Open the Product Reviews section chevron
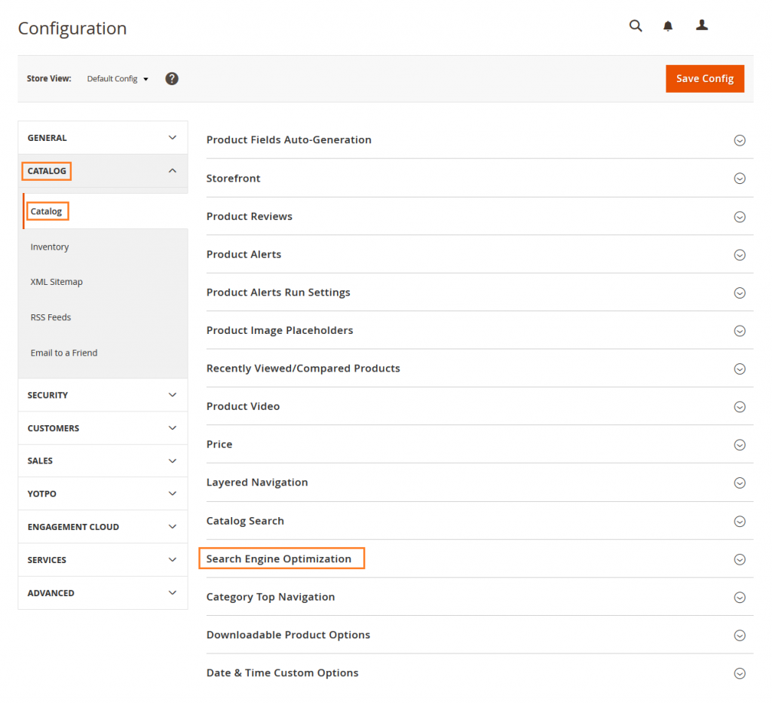The height and width of the screenshot is (704, 772). tap(740, 216)
